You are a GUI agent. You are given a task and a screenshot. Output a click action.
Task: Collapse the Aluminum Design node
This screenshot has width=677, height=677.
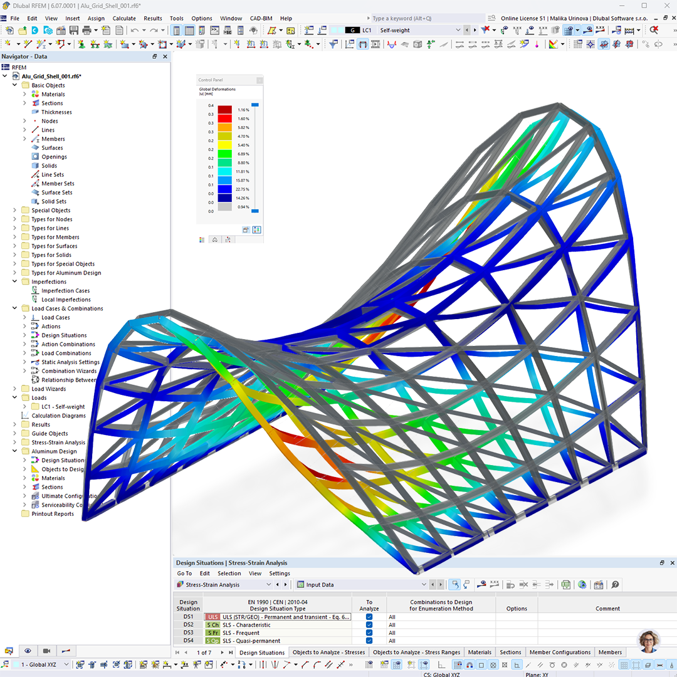[14, 451]
